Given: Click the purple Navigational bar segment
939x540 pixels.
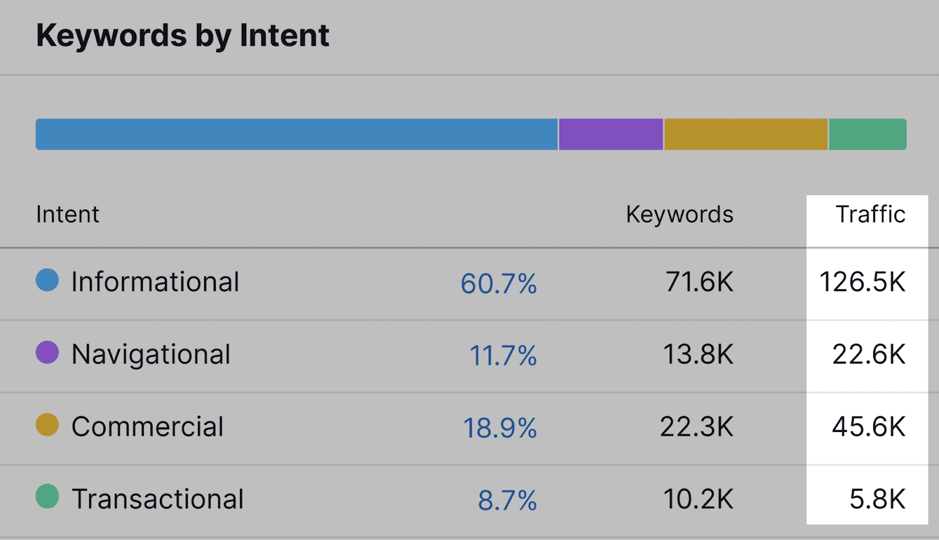Looking at the screenshot, I should 611,134.
